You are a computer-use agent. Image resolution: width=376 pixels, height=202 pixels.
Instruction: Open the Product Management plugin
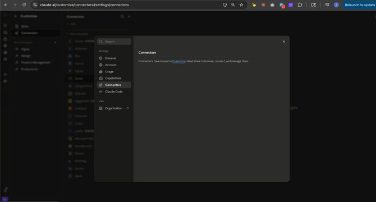click(36, 62)
